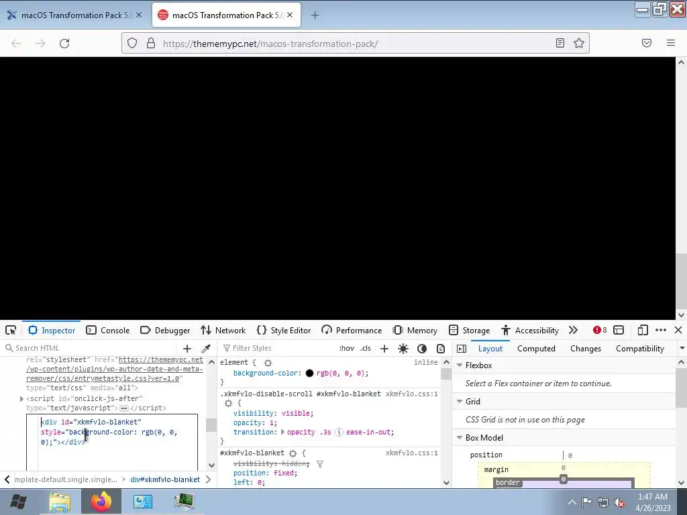This screenshot has width=687, height=515.
Task: Open the Storage tab
Action: click(x=469, y=330)
